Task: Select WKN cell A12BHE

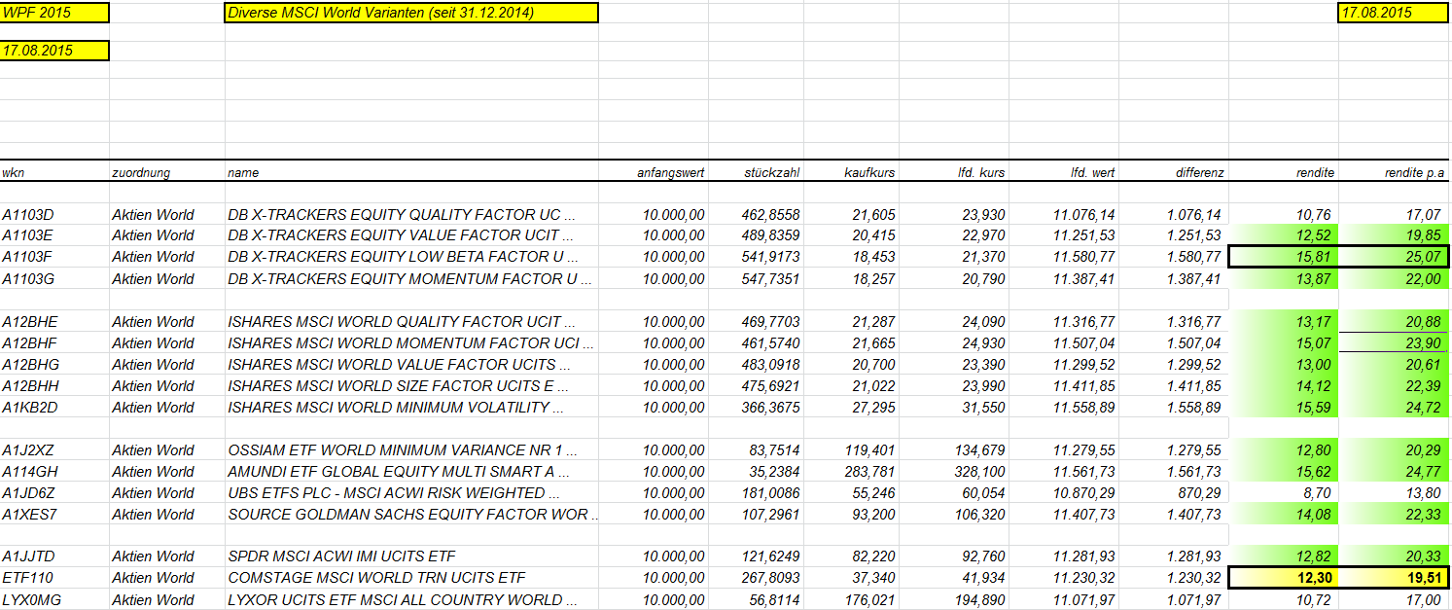Action: tap(54, 321)
